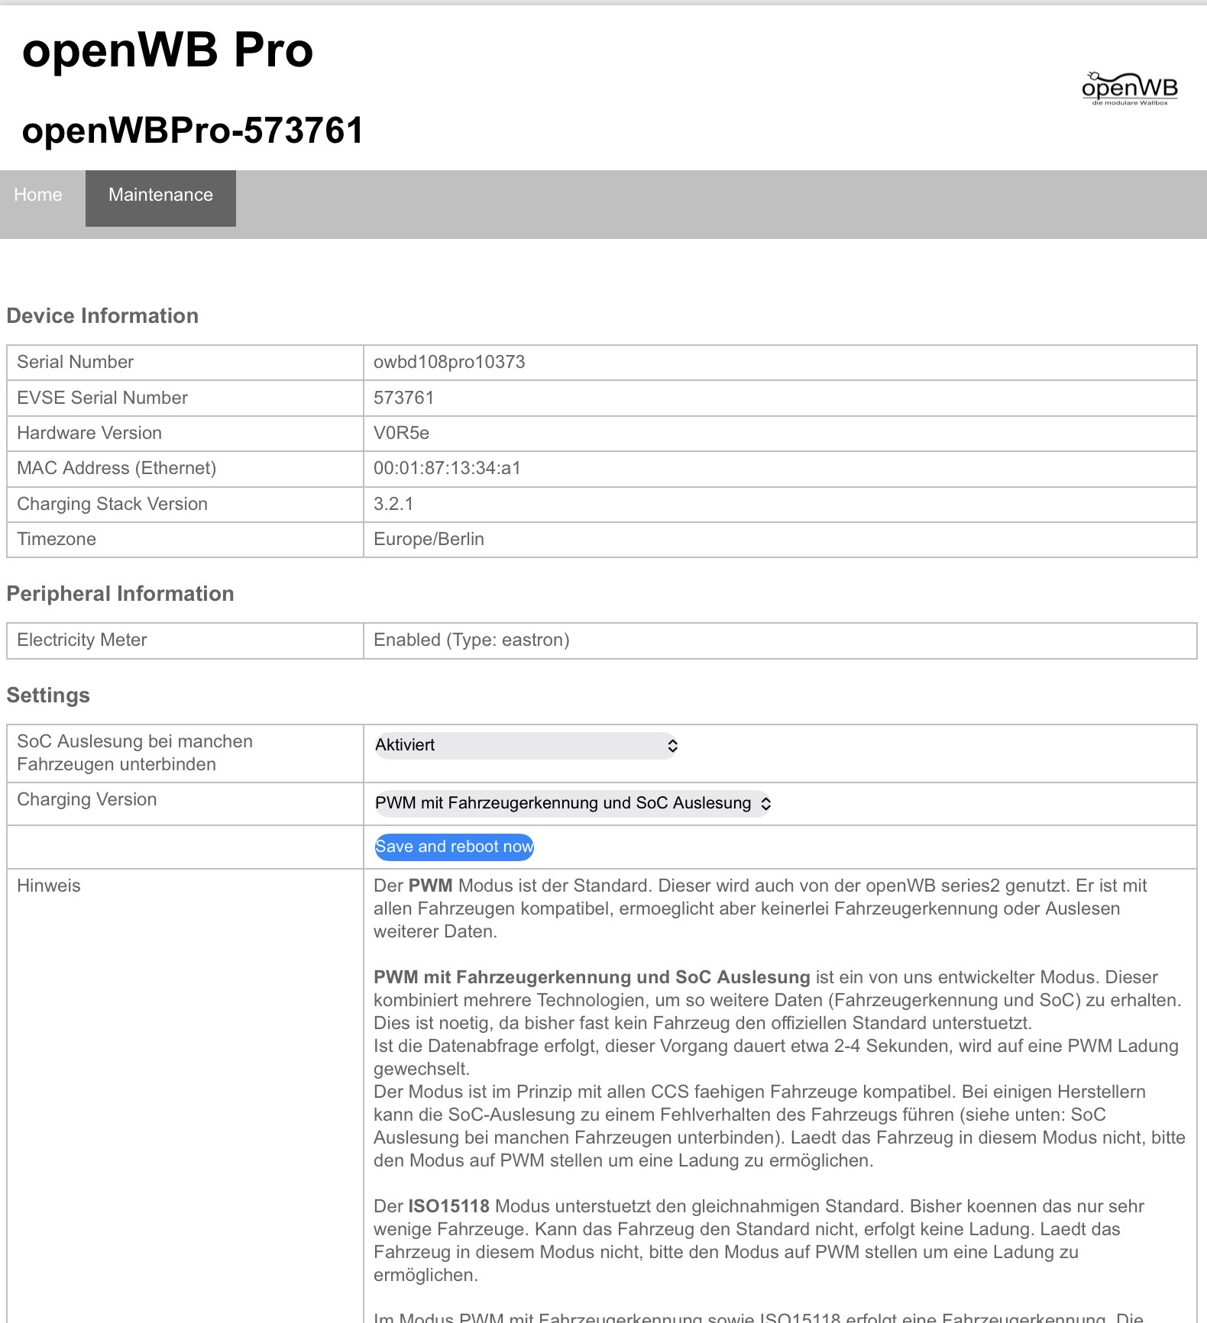This screenshot has height=1323, width=1207.
Task: Switch to the Home tab
Action: (x=38, y=195)
